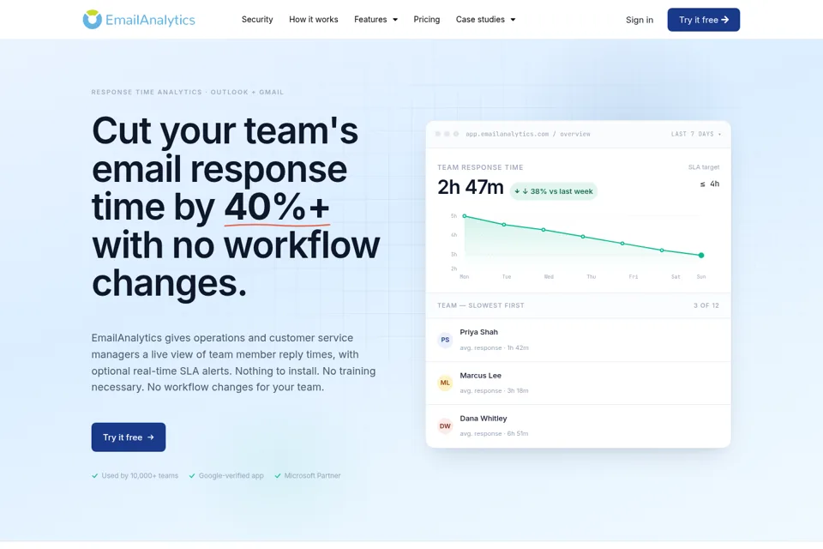Click the Sign in link
The image size is (823, 549).
(x=640, y=20)
